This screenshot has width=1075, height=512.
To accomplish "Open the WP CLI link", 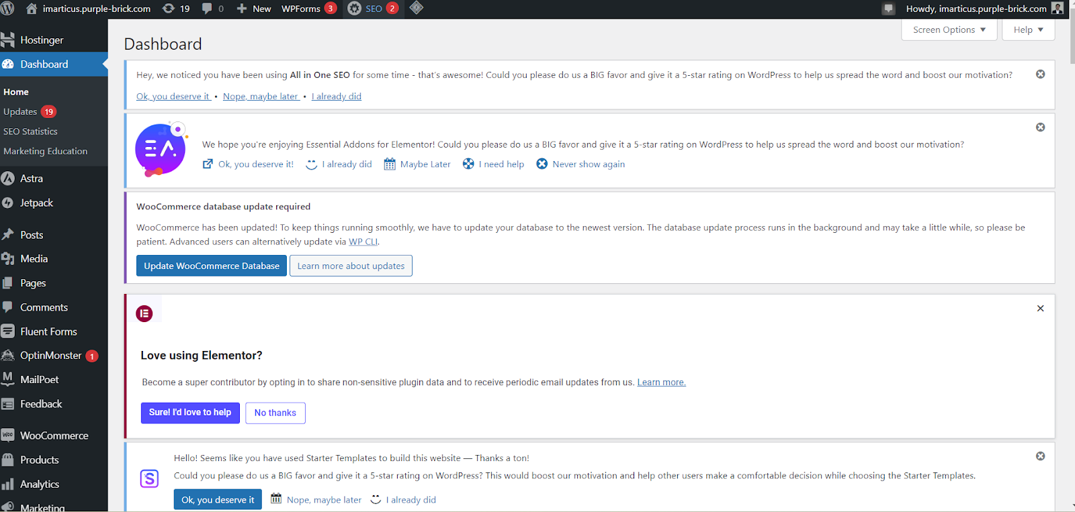I will click(x=363, y=242).
